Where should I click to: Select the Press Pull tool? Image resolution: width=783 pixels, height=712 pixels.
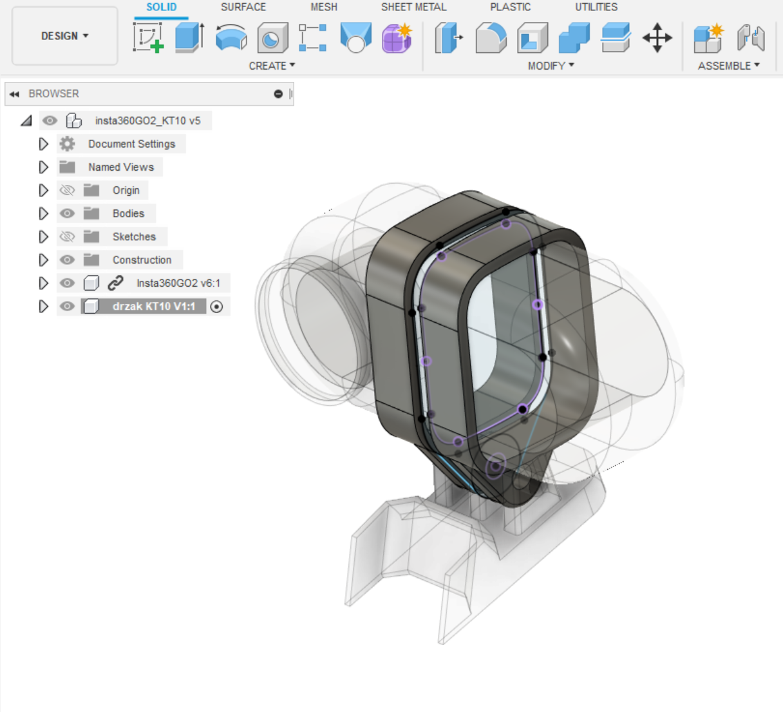tap(449, 37)
